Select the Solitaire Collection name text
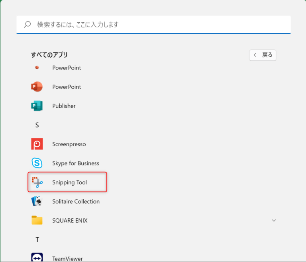 pos(76,201)
